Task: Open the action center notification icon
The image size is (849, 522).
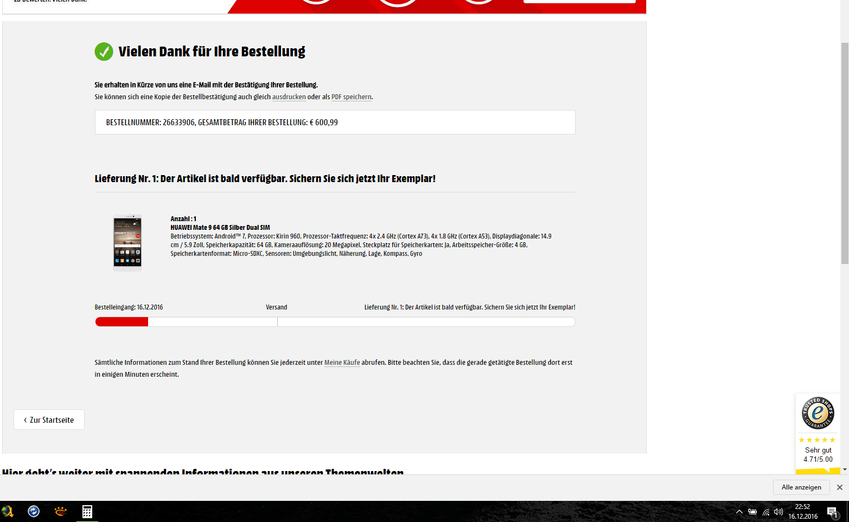Action: pyautogui.click(x=833, y=512)
